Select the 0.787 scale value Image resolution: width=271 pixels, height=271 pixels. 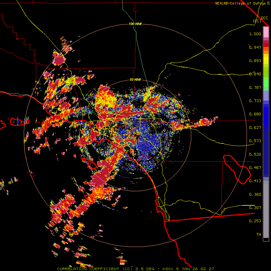255,87
